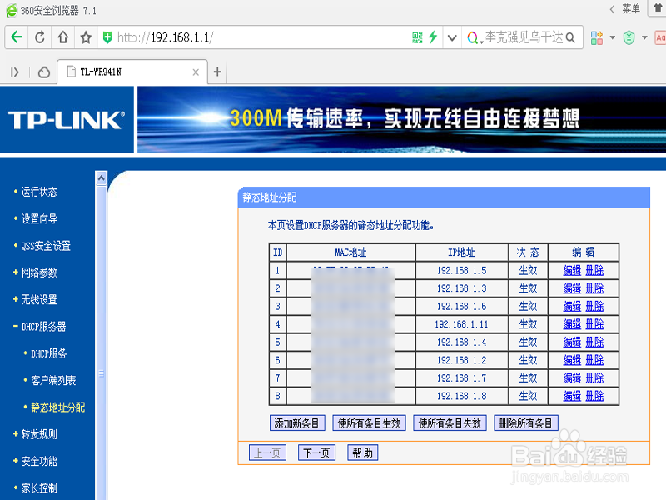Open 家长控制 in the sidebar
This screenshot has height=500, width=666.
click(39, 488)
